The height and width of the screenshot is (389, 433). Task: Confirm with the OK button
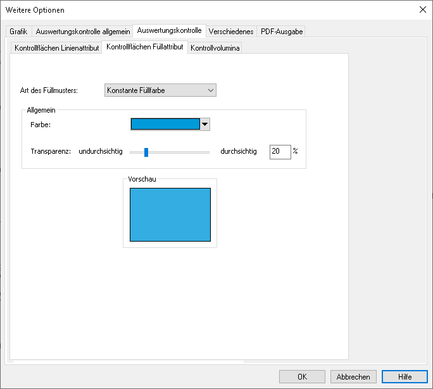[302, 376]
